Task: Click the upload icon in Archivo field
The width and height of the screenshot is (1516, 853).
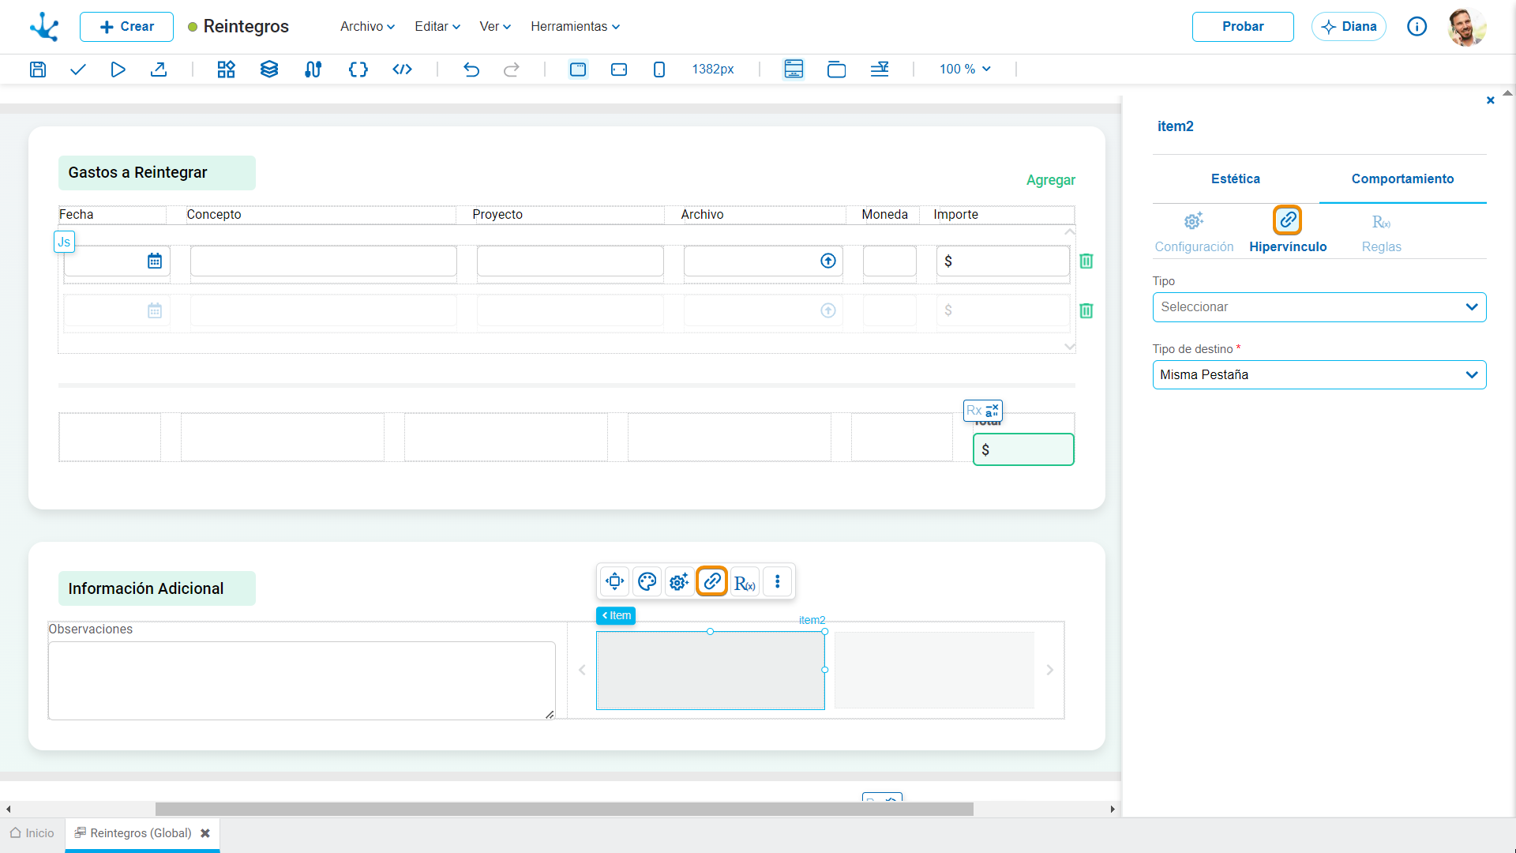Action: point(828,261)
